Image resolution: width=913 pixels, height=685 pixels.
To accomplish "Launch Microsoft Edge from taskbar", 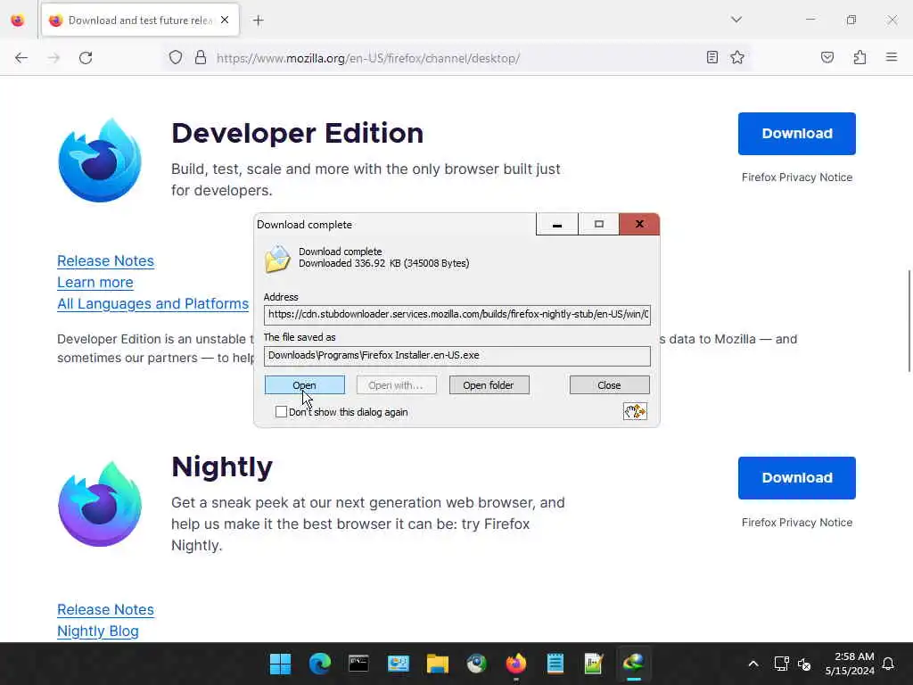I will pos(320,664).
